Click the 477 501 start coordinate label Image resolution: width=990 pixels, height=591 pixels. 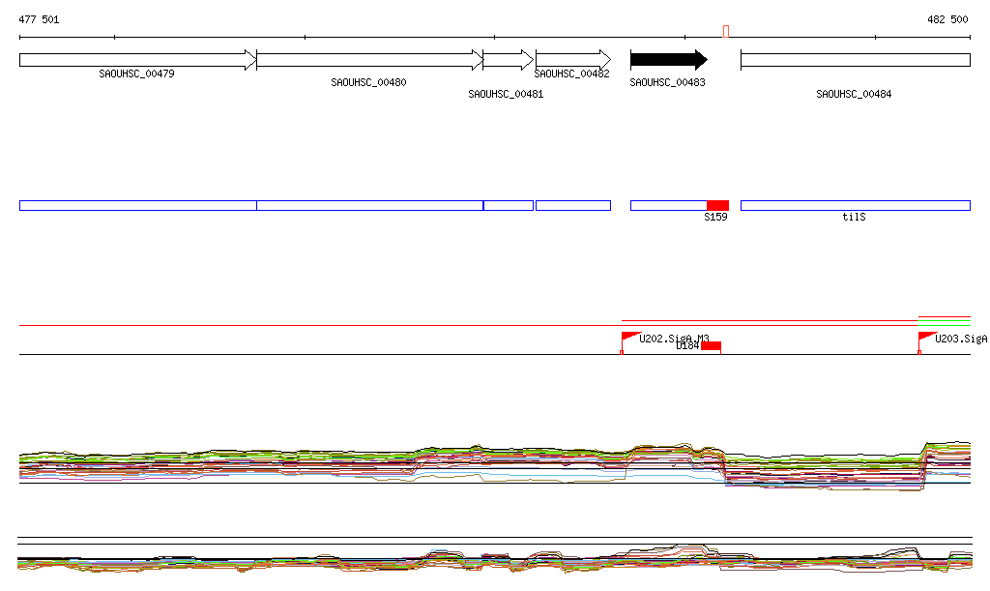coord(39,19)
